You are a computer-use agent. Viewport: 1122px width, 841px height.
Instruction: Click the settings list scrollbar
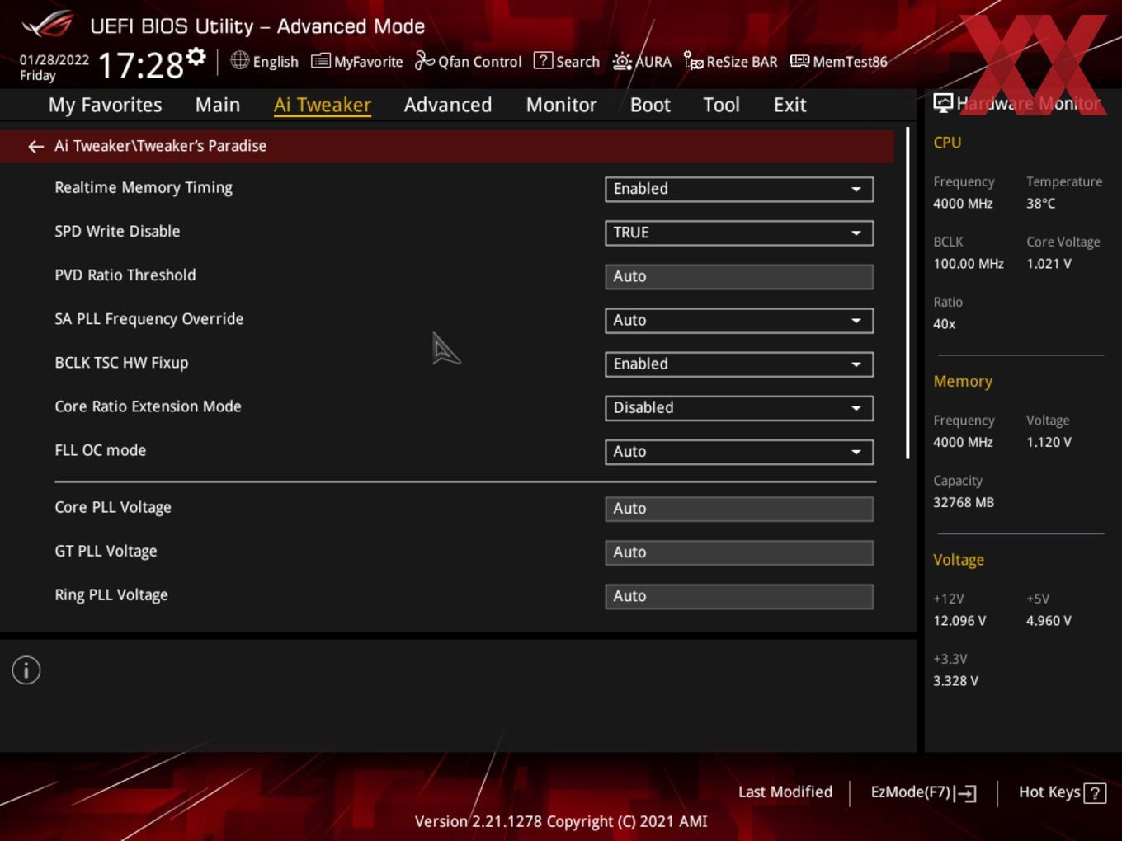click(907, 293)
